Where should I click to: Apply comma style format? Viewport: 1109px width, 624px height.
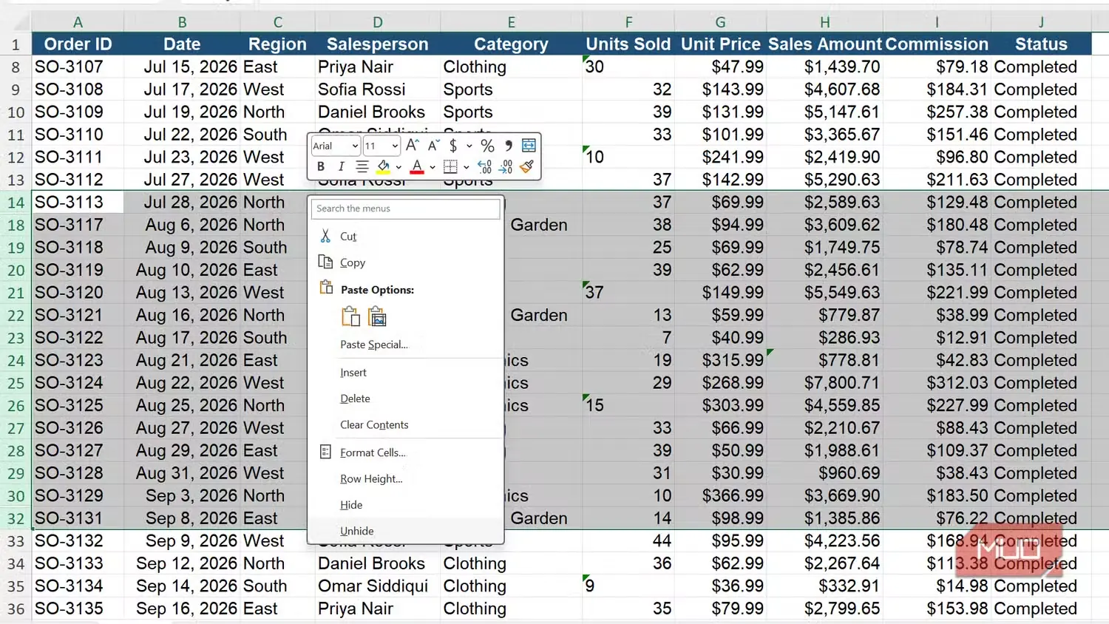508,146
